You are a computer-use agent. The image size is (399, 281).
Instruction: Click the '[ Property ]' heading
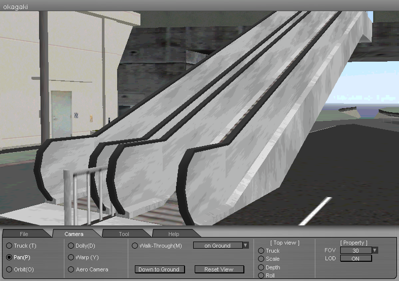point(354,243)
